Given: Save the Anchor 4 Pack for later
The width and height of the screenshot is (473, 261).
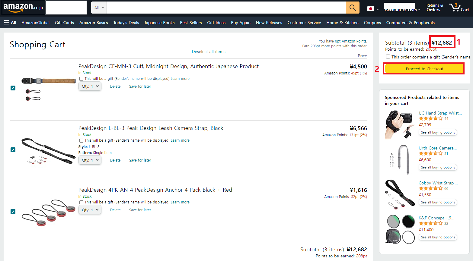Looking at the screenshot, I should point(140,210).
